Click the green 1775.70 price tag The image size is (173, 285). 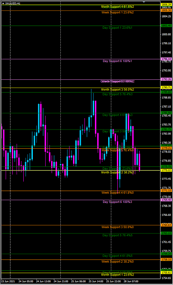[167, 166]
